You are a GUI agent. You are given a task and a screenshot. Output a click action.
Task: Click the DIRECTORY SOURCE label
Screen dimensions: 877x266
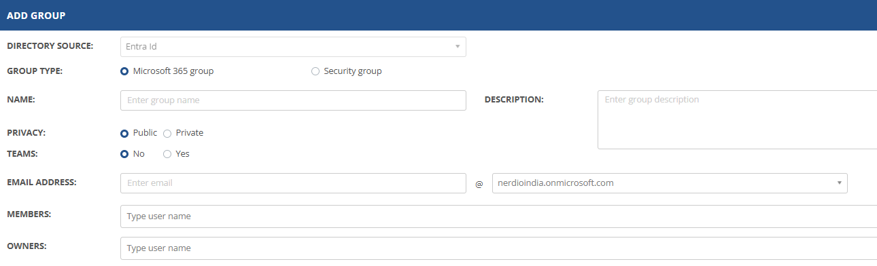coord(50,46)
